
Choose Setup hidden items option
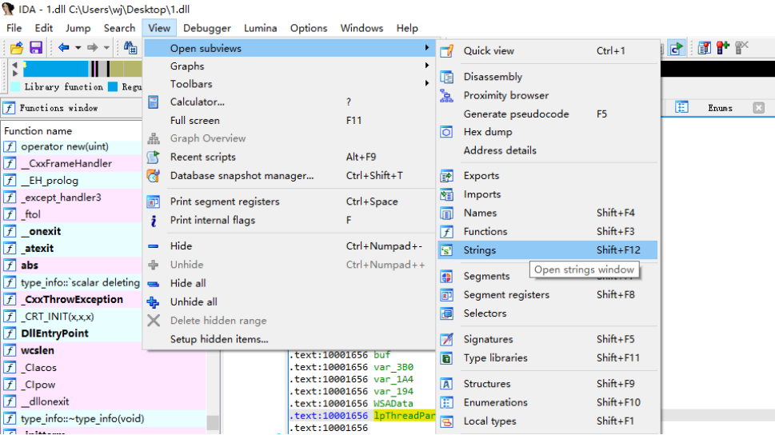(290, 340)
